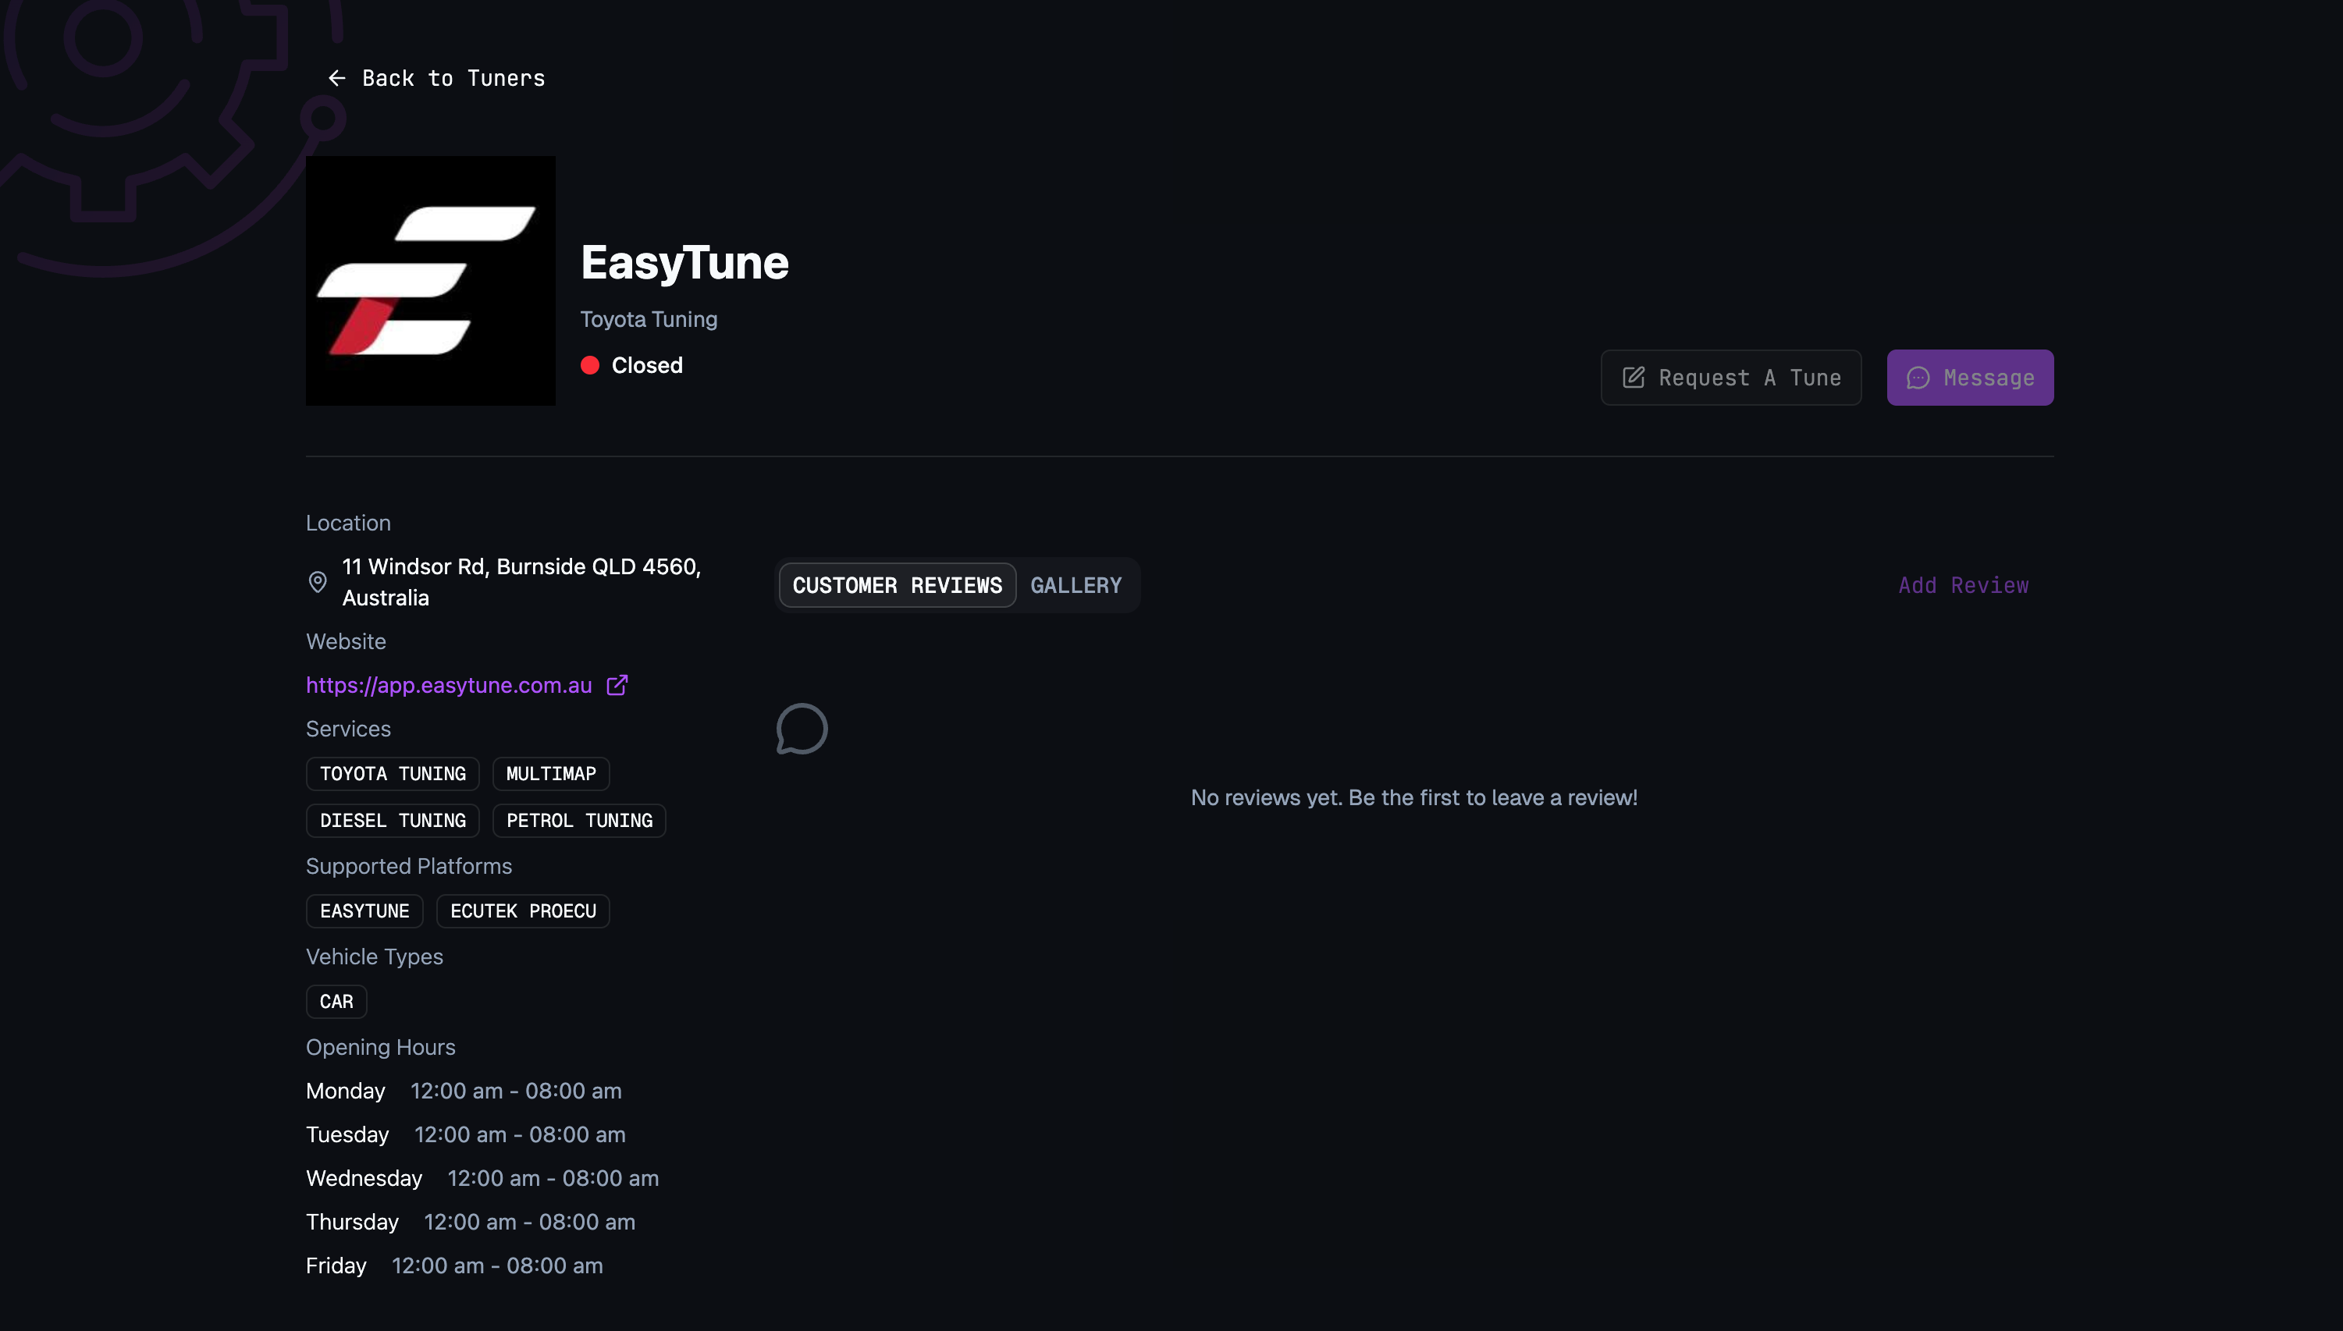Open the external link icon beside website
Image resolution: width=2343 pixels, height=1331 pixels.
617,685
